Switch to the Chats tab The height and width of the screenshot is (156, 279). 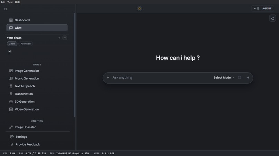pyautogui.click(x=12, y=44)
